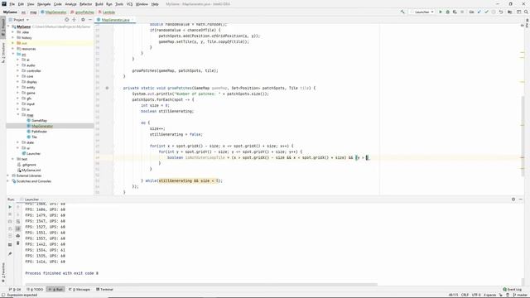Expand the resources folder
530x298 pixels.
coord(13,49)
